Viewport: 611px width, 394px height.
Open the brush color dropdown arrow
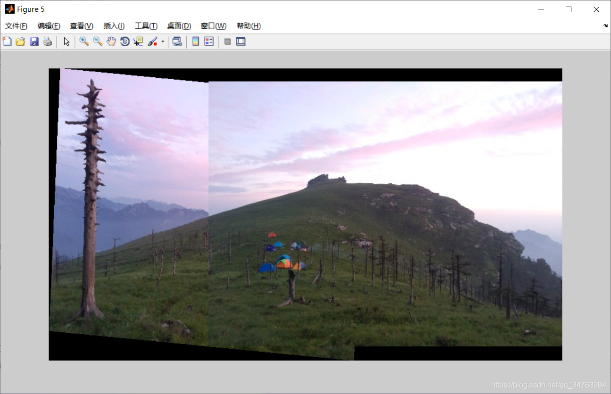(163, 41)
